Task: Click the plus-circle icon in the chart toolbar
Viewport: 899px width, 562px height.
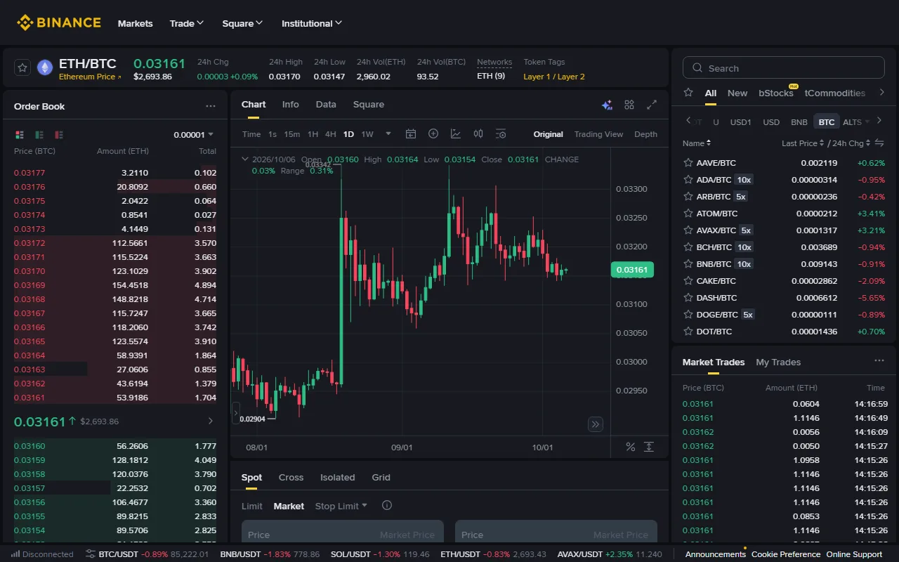Action: tap(433, 133)
